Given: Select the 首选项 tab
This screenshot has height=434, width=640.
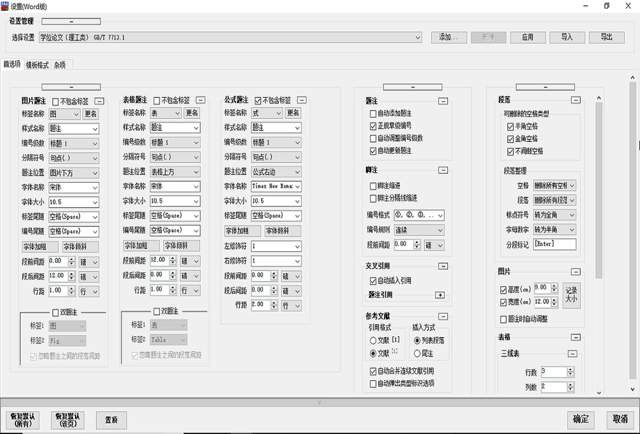Looking at the screenshot, I should 12,65.
